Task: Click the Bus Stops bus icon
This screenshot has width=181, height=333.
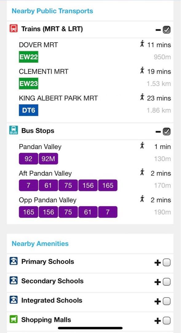Action: [x=14, y=130]
